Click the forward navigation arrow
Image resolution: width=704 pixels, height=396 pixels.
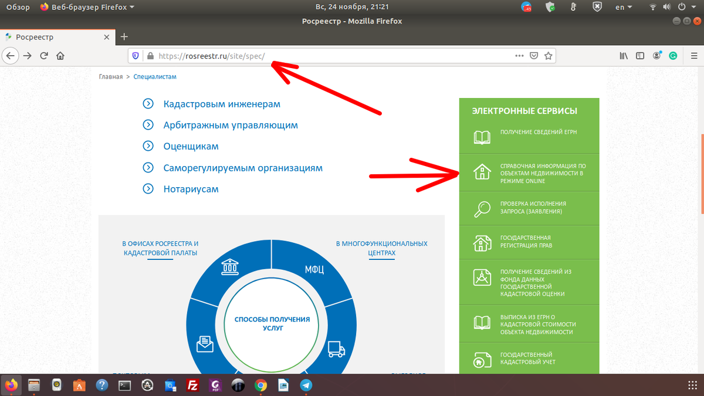[x=28, y=56]
